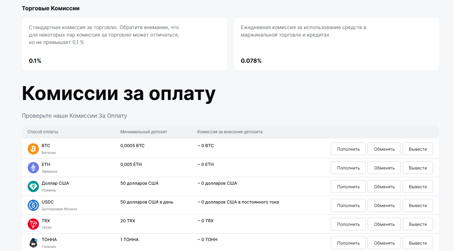Viewport: 453px width, 251px height.
Task: Click Пополнить in the ETH row
Action: [x=348, y=168]
